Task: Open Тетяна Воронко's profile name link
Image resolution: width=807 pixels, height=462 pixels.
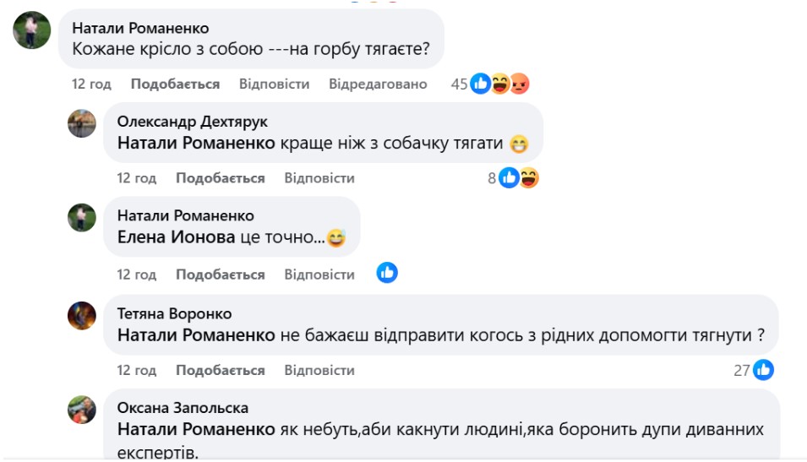Action: click(174, 314)
